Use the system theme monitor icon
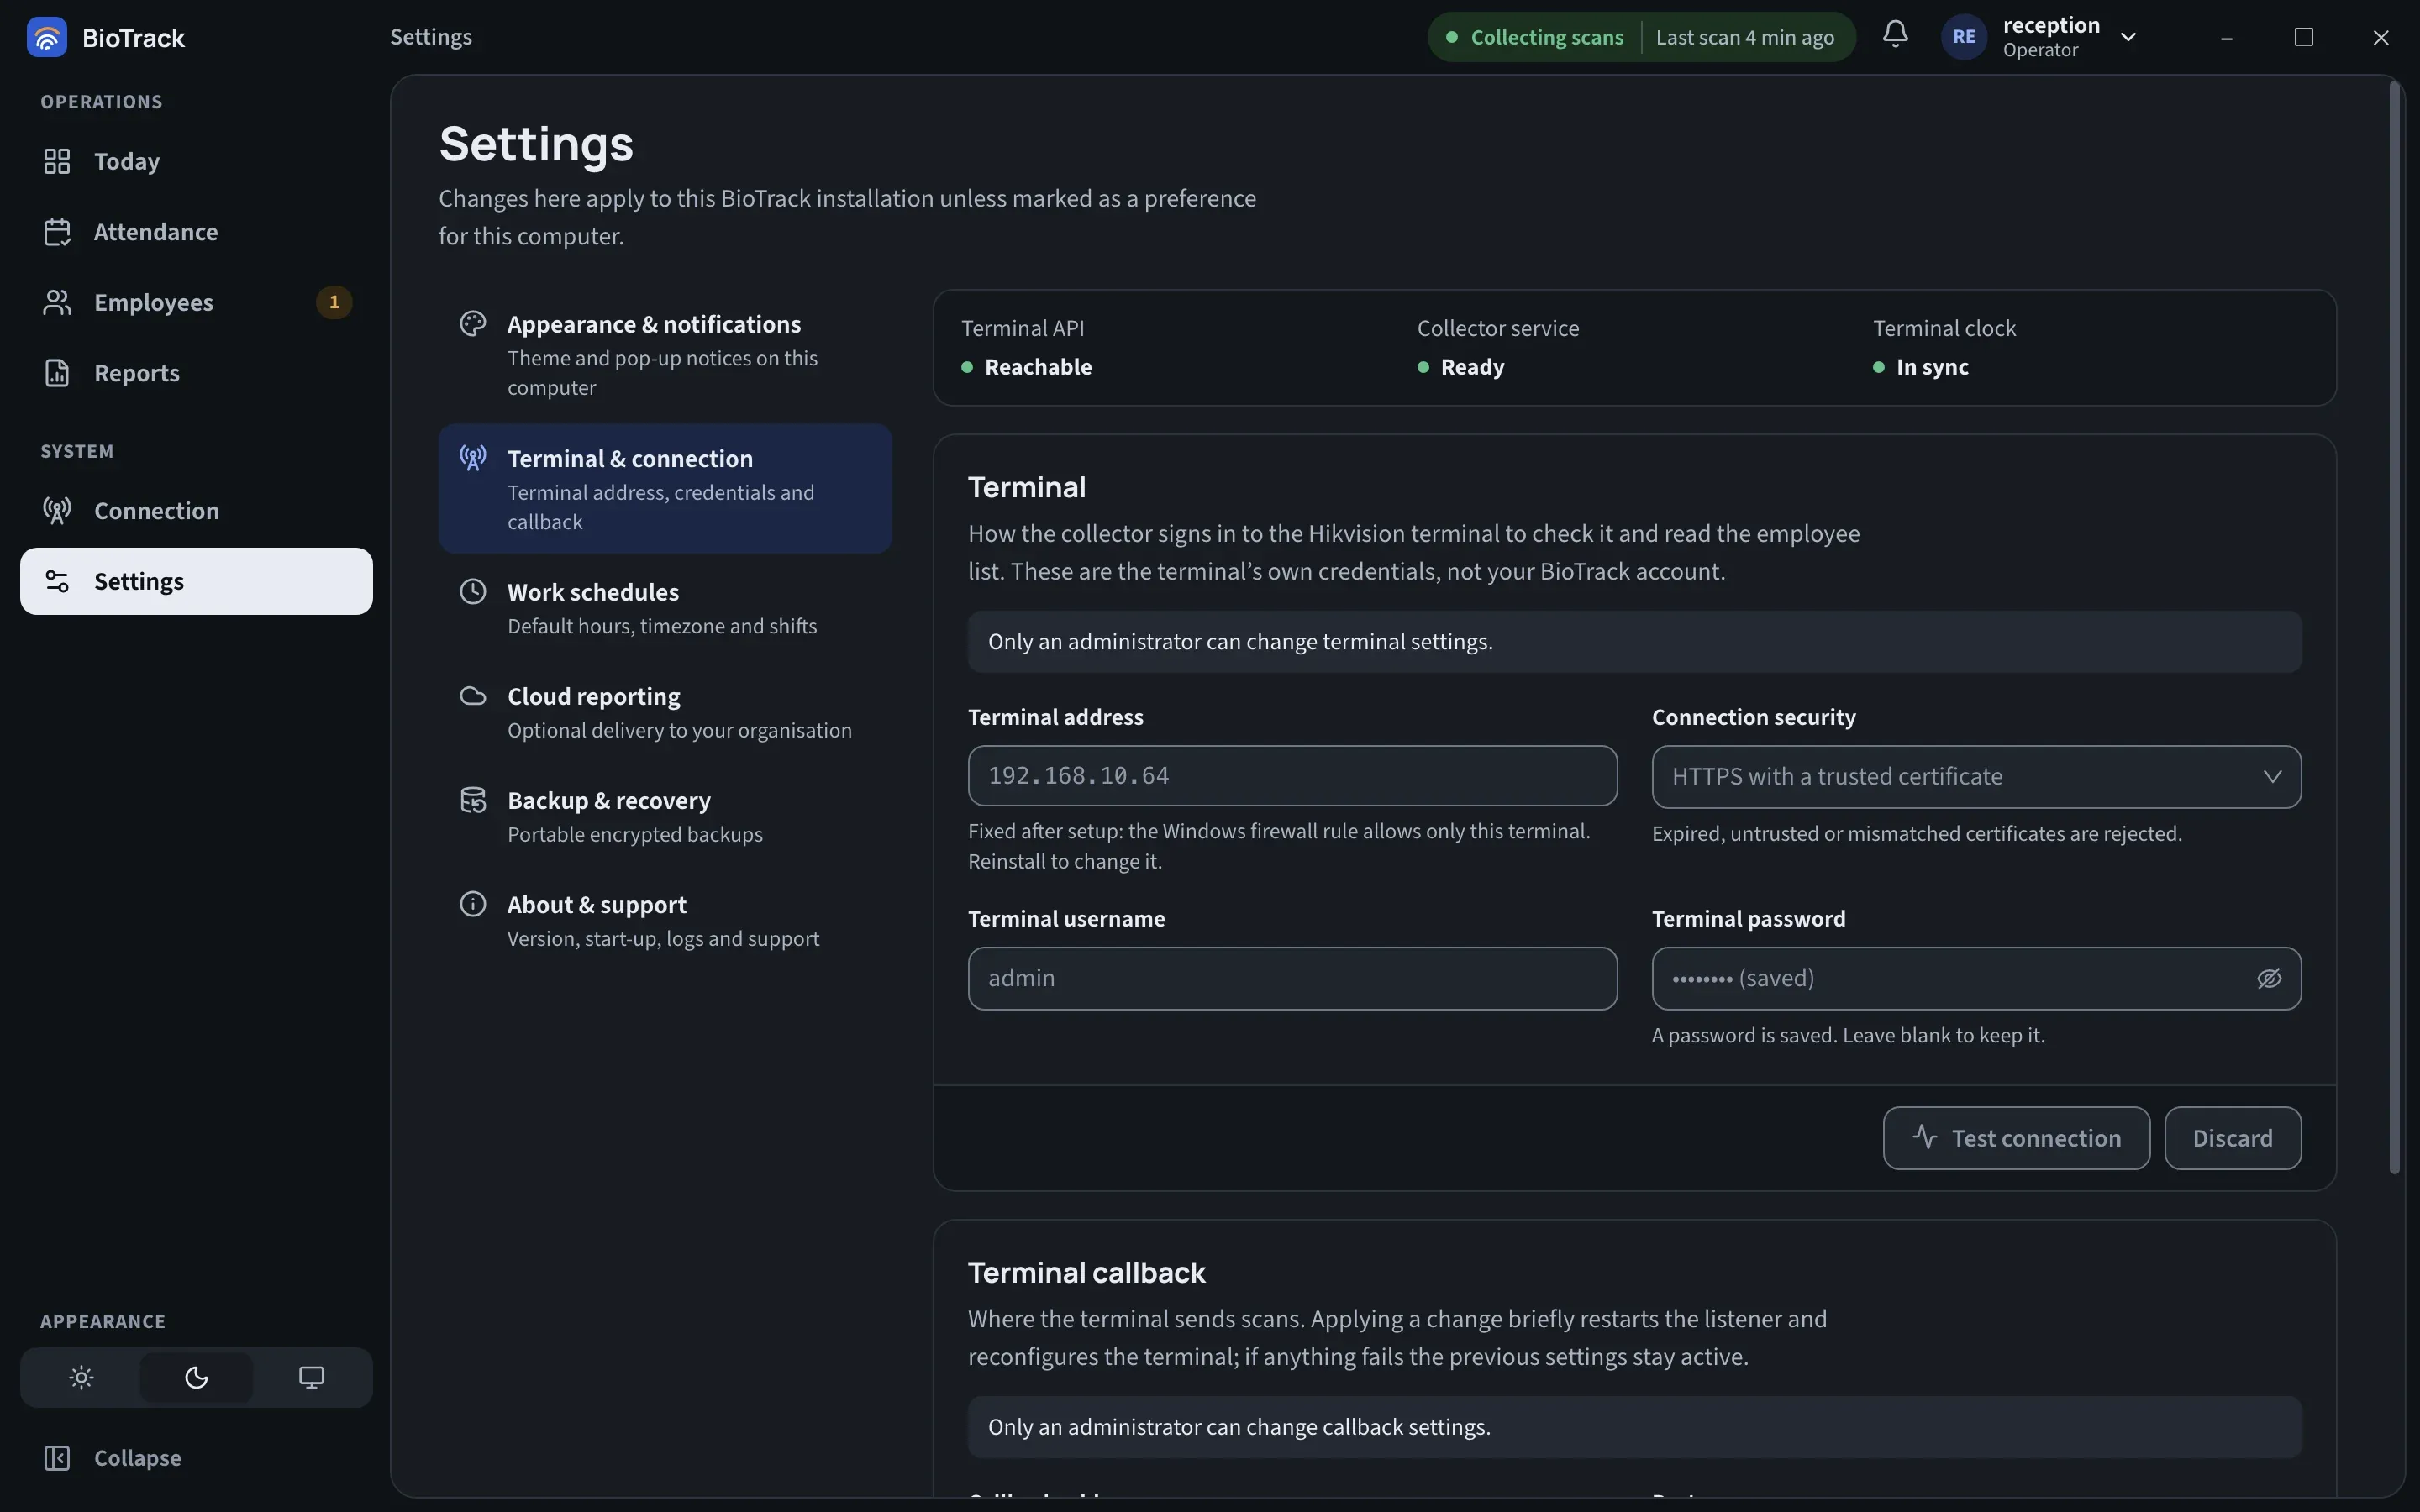Image resolution: width=2420 pixels, height=1512 pixels. pos(311,1377)
